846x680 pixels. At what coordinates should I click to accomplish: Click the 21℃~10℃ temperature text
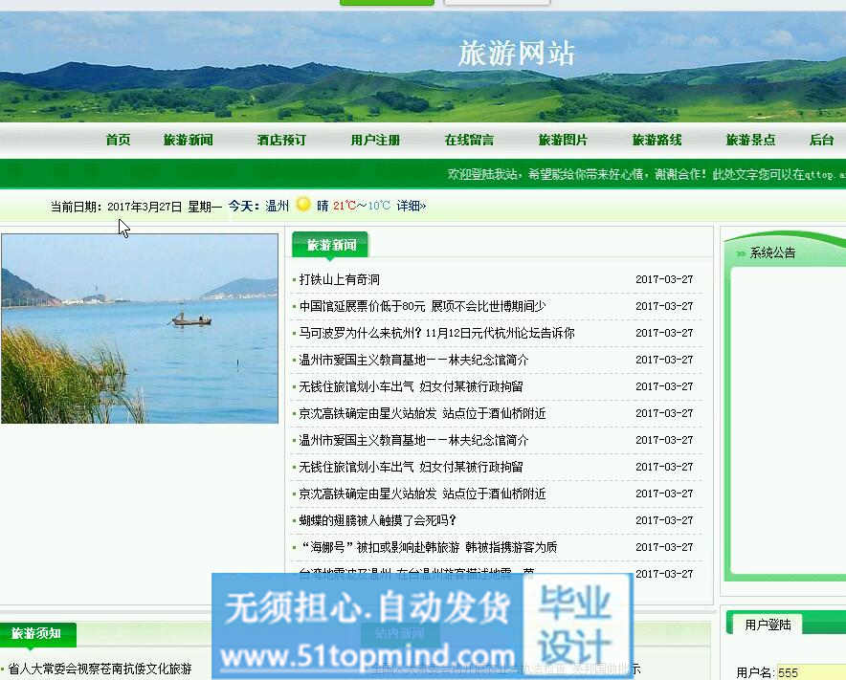coord(361,206)
